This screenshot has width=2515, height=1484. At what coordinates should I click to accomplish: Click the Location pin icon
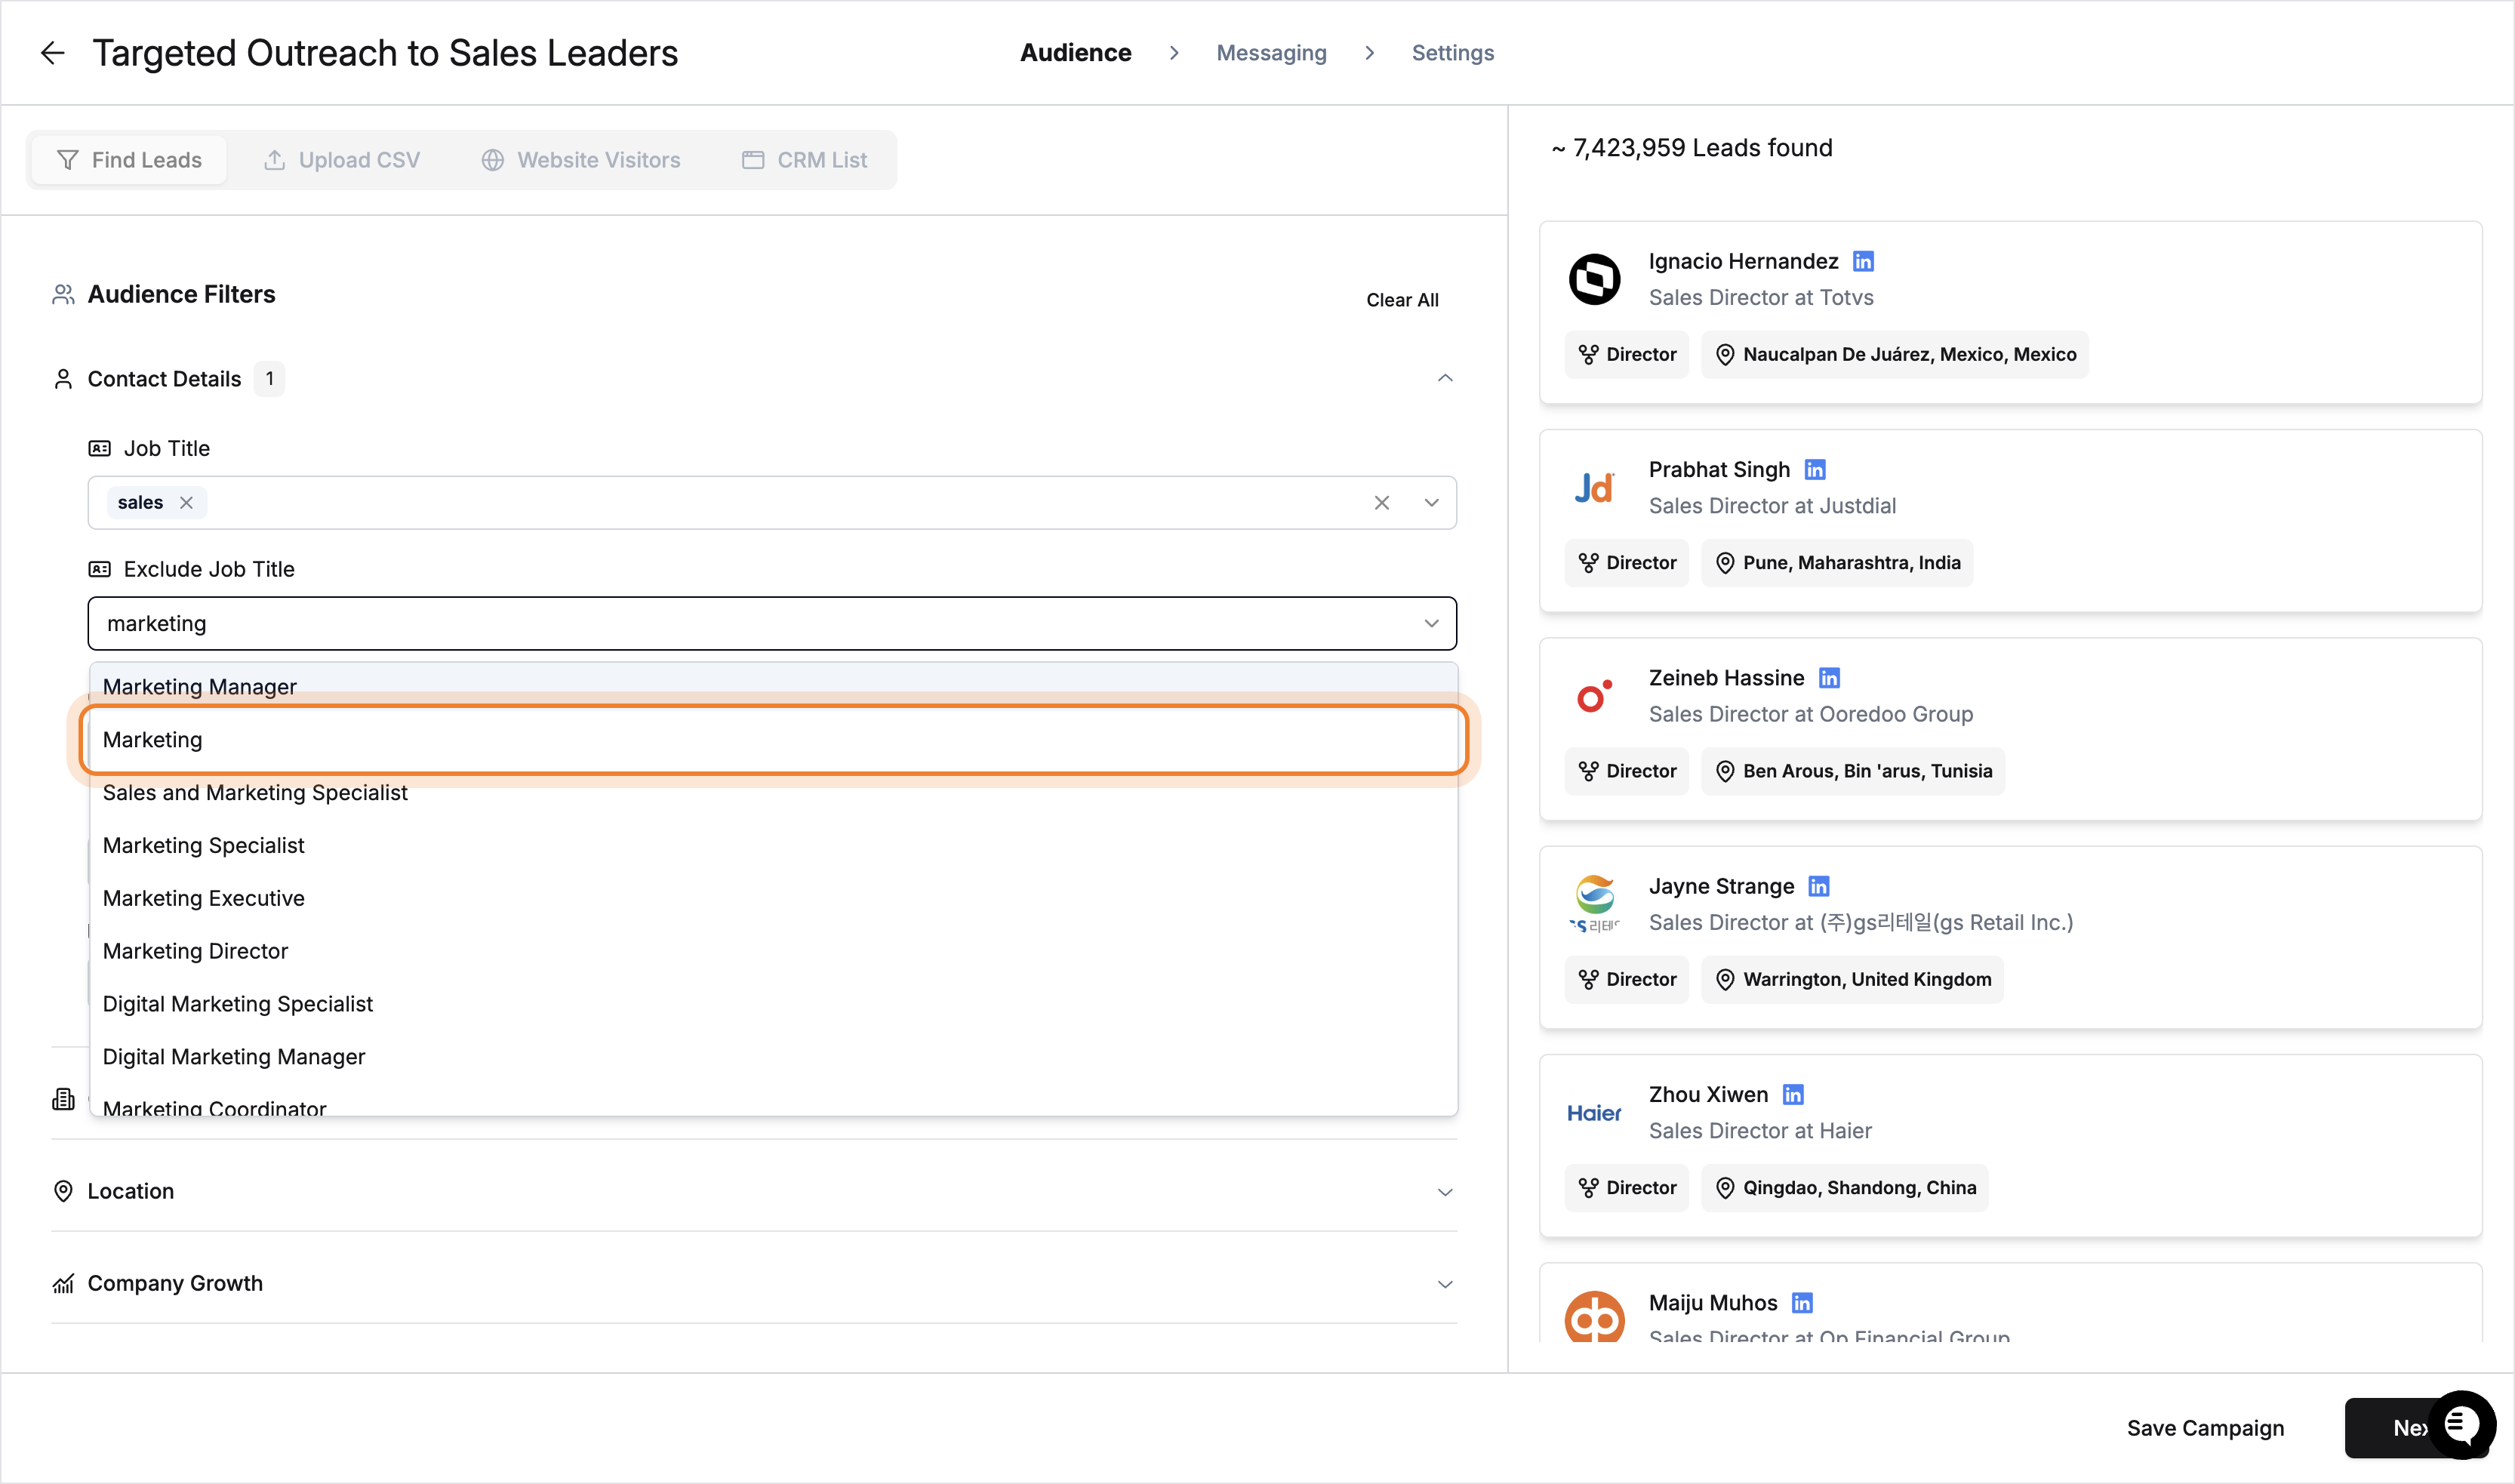63,1191
